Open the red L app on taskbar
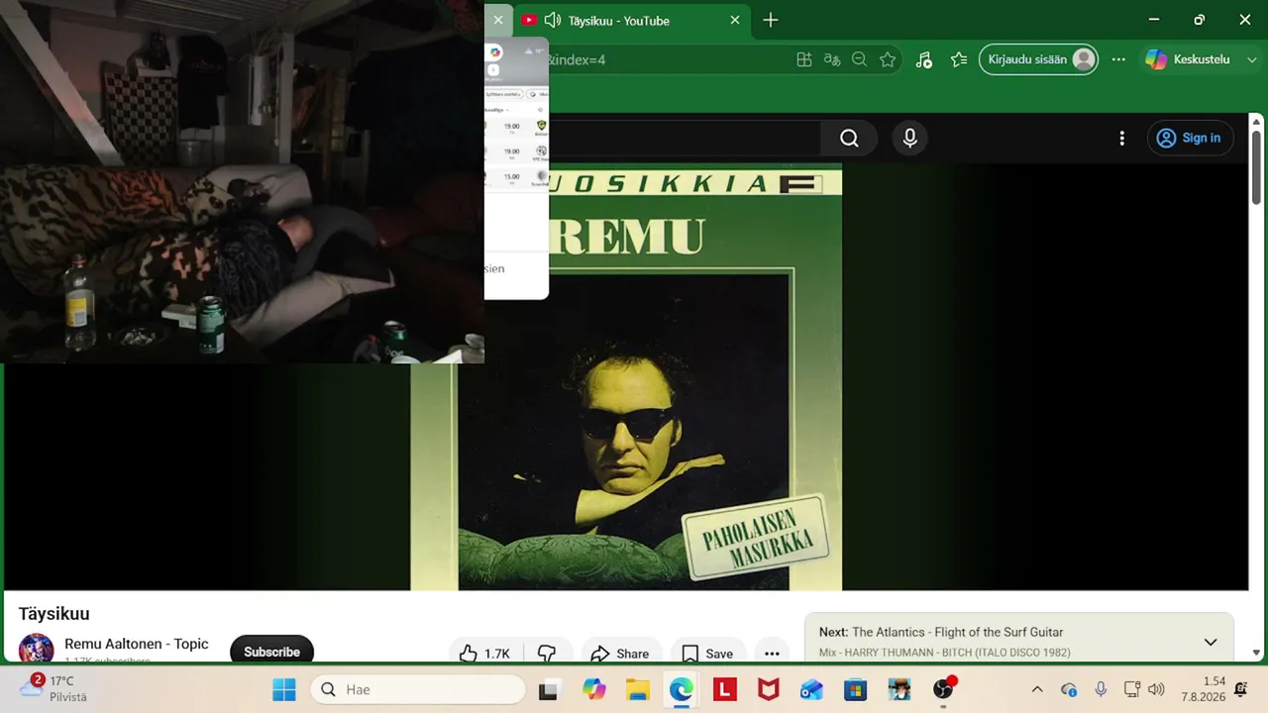The height and width of the screenshot is (713, 1268). [x=724, y=689]
